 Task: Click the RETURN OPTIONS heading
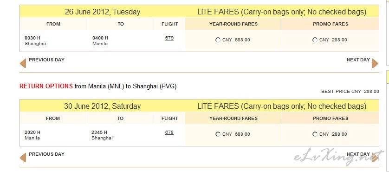[46, 86]
